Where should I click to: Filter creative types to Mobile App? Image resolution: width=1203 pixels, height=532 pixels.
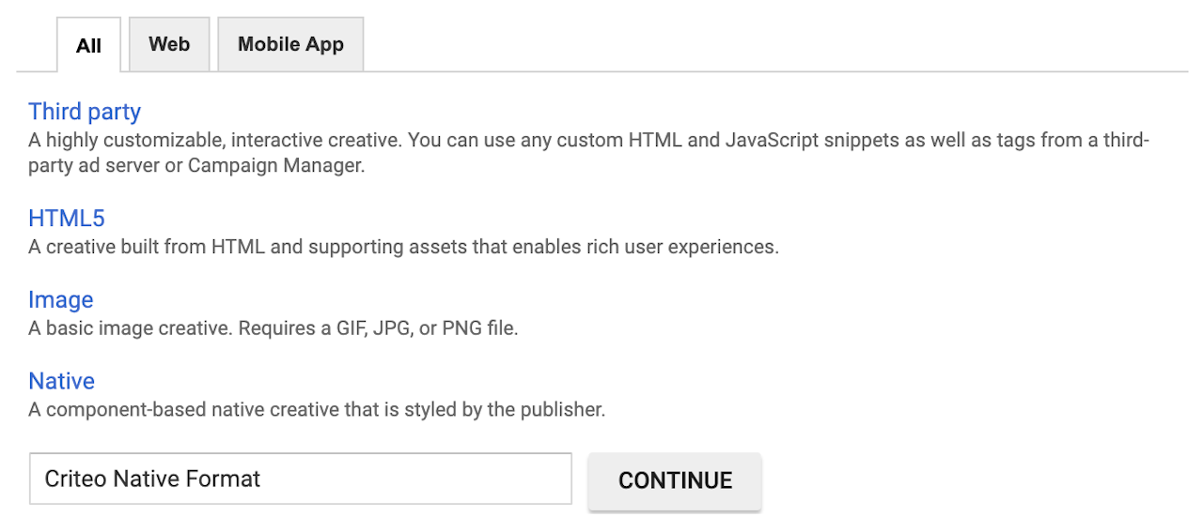click(290, 44)
